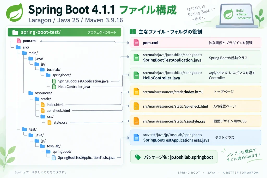Click 'src/main/resources/static/css/style.css' path in card
This screenshot has height=178, width=267.
[x=174, y=121]
